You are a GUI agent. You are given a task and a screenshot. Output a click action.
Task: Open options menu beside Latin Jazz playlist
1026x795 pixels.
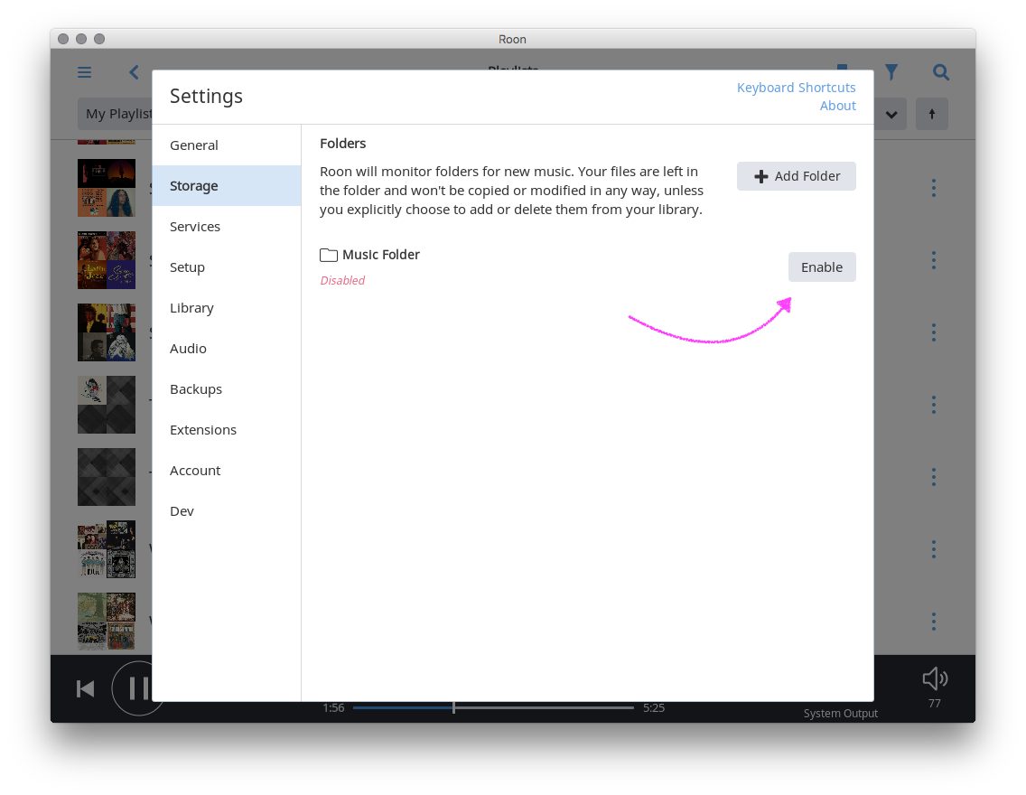click(934, 260)
